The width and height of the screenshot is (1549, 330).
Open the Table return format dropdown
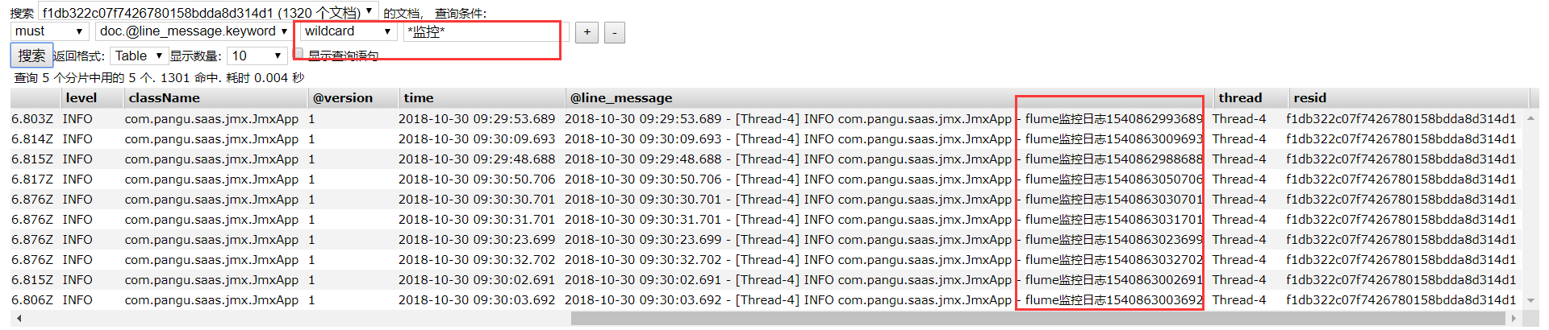coord(138,56)
